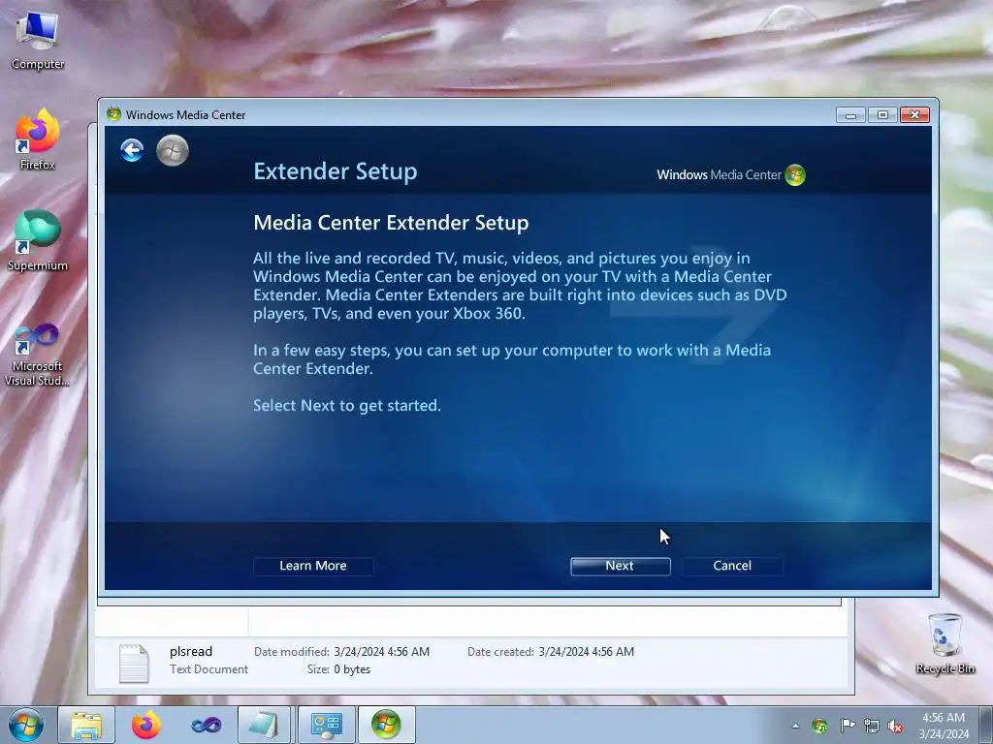Image resolution: width=993 pixels, height=744 pixels.
Task: Click the Show desktop strip on the taskbar
Action: pos(988,725)
